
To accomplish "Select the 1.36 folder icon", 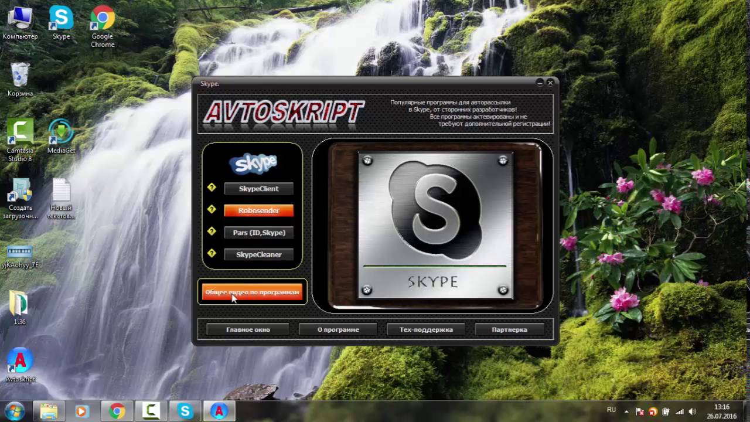I will pyautogui.click(x=20, y=308).
